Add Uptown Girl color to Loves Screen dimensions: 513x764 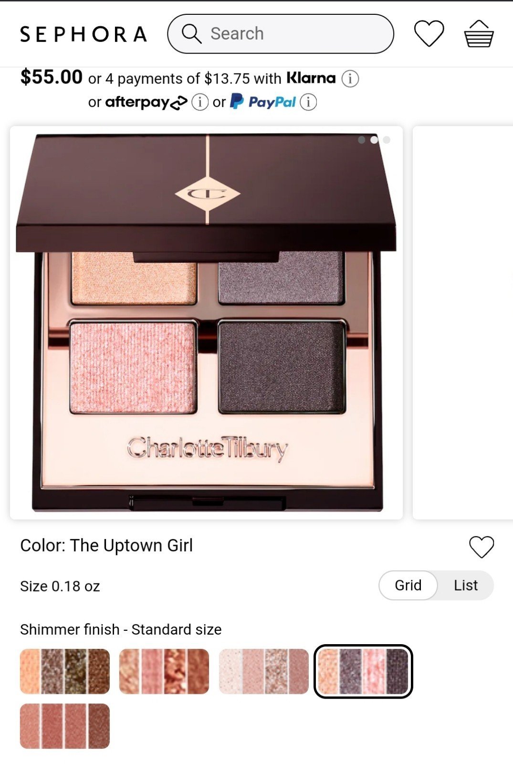(x=482, y=547)
